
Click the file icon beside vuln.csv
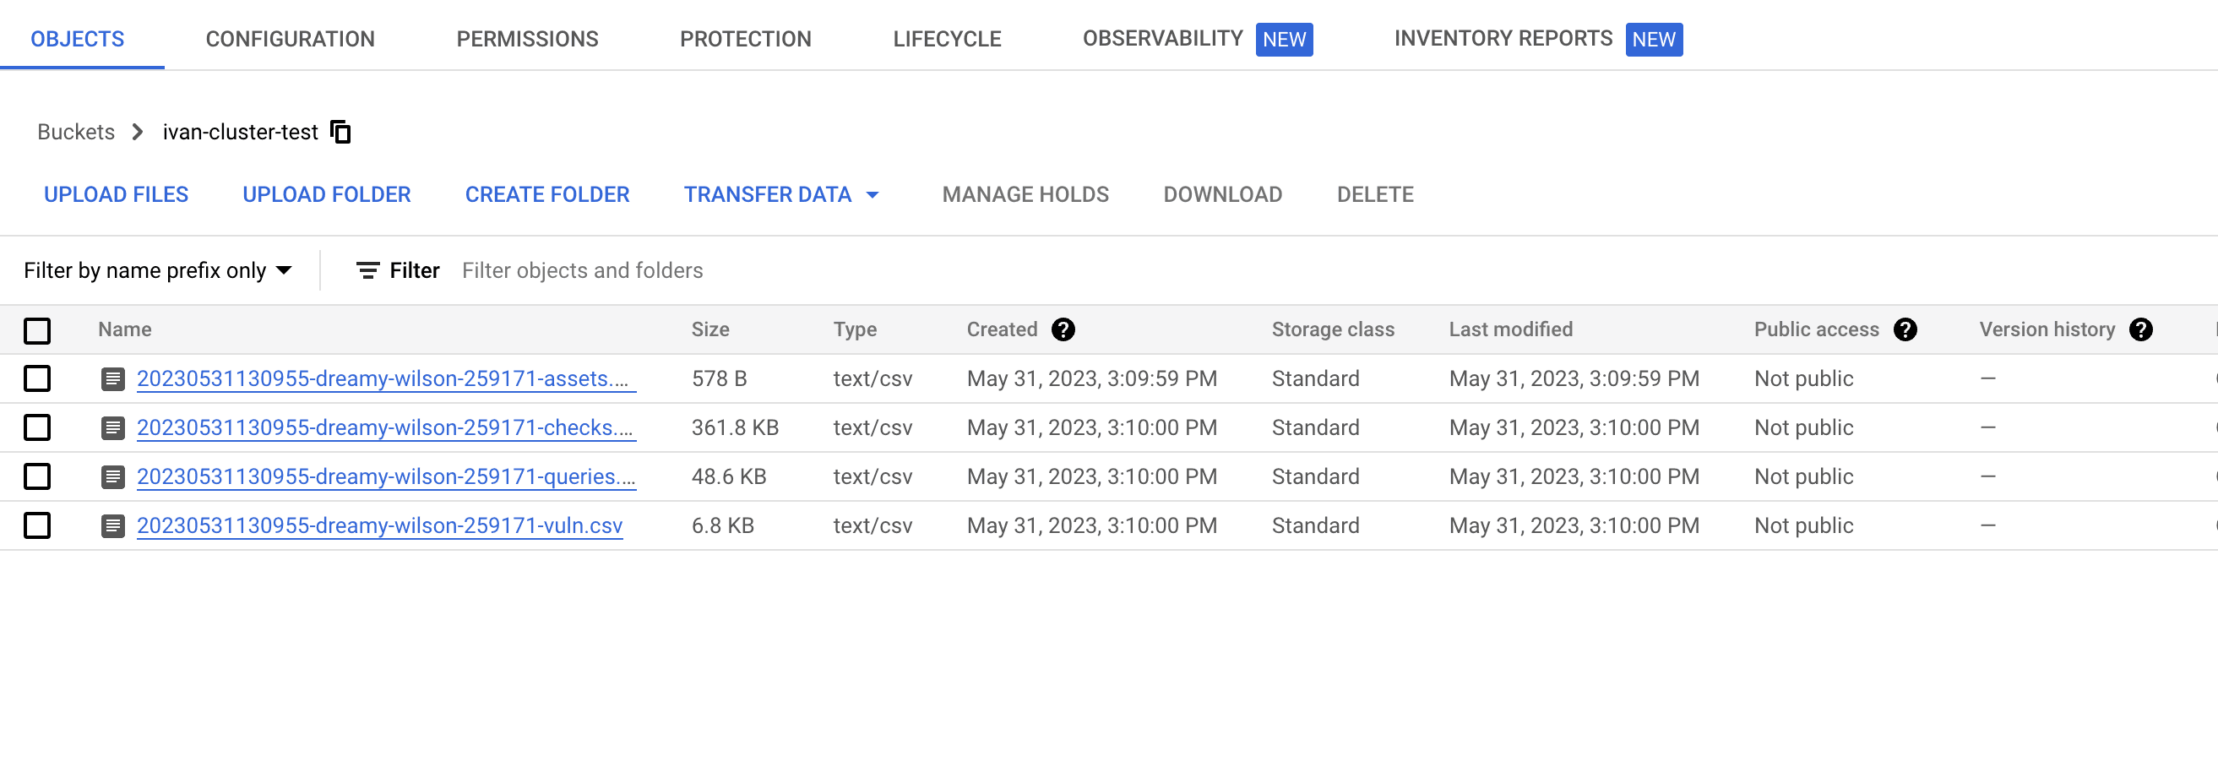pyautogui.click(x=114, y=525)
